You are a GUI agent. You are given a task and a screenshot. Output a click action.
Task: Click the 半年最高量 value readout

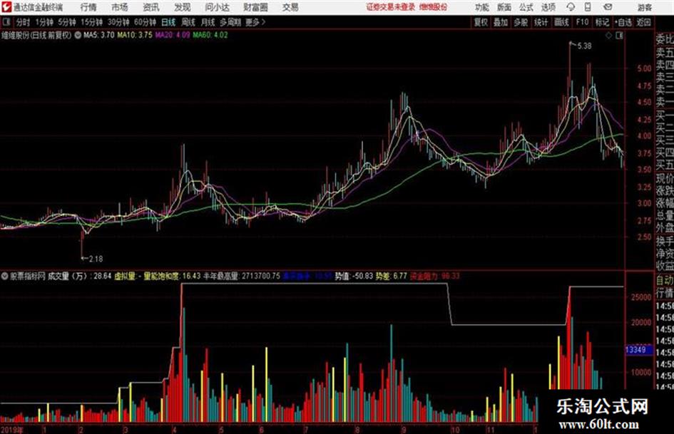[x=242, y=276]
